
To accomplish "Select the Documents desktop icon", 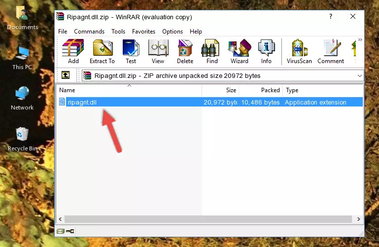I will pyautogui.click(x=22, y=18).
